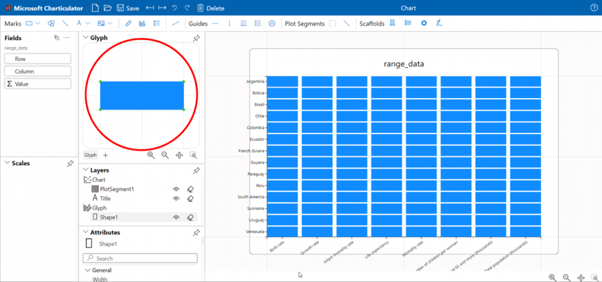This screenshot has width=602, height=282.
Task: Select the Legend tool
Action: pos(156,23)
